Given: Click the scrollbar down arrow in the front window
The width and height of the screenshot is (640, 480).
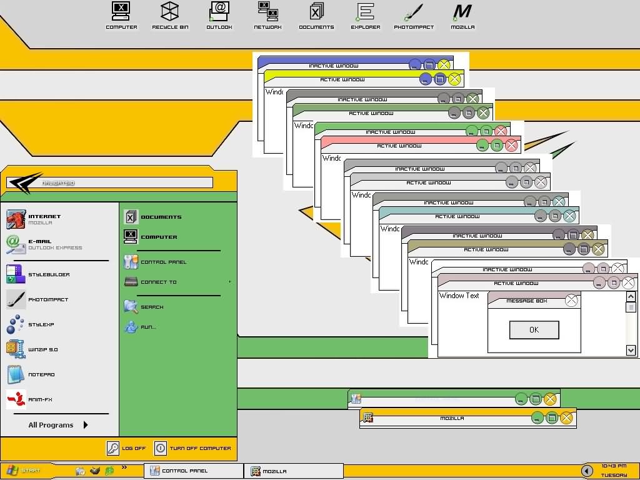Looking at the screenshot, I should (631, 350).
